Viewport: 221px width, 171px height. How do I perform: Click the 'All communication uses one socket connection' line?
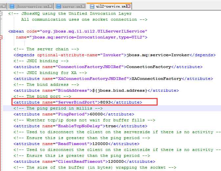tap(84, 19)
